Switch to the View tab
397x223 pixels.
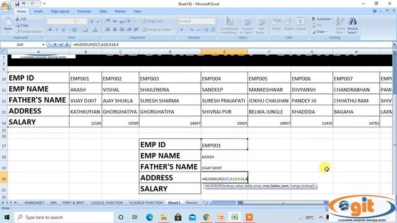click(137, 11)
